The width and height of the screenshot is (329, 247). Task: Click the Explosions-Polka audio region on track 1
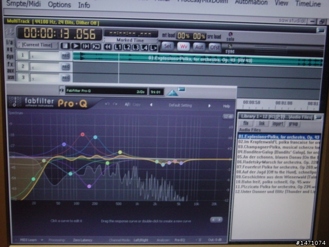(x=197, y=60)
